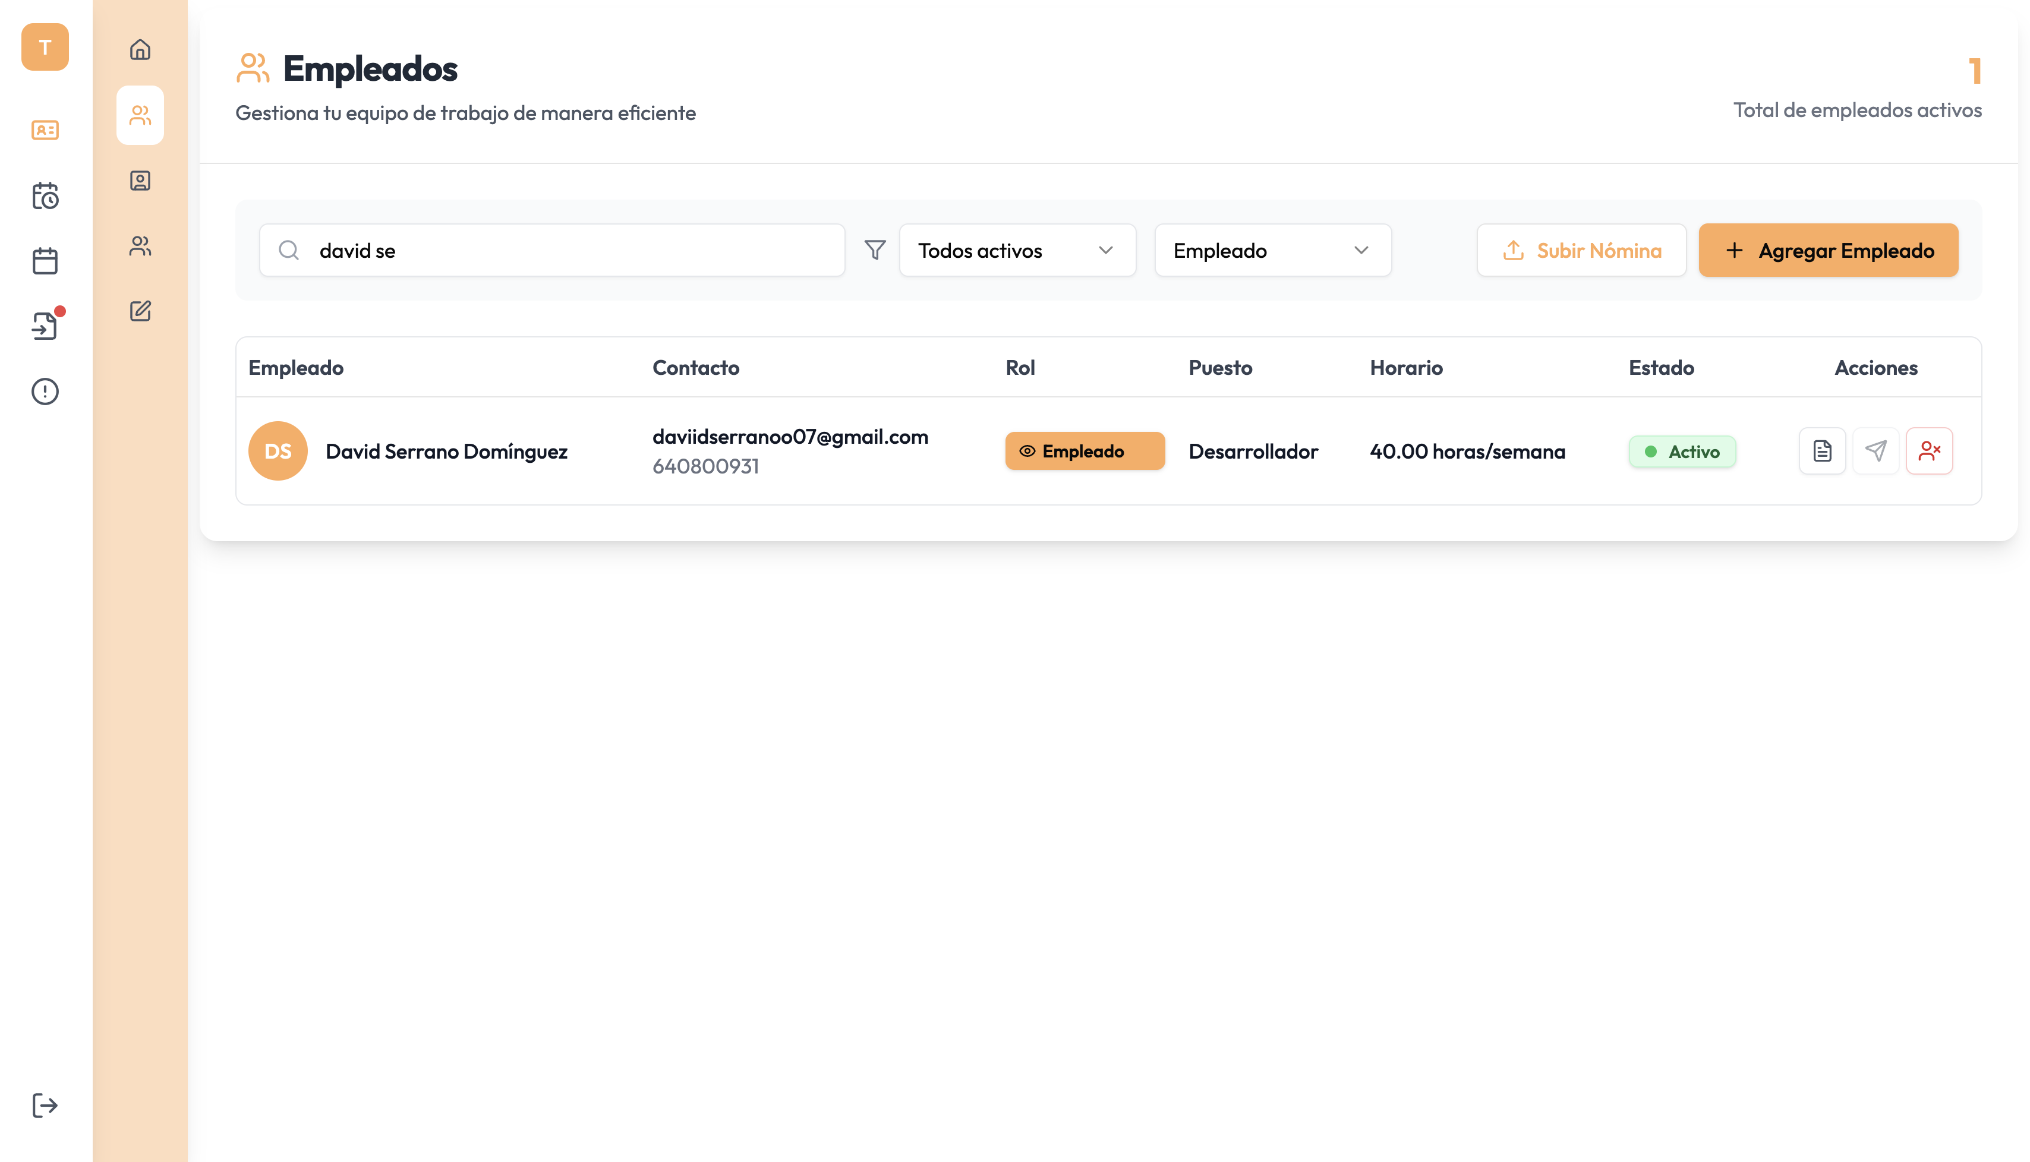Click send paper-plane icon for David Serrano
Viewport: 2030px width, 1162px height.
[x=1876, y=451]
